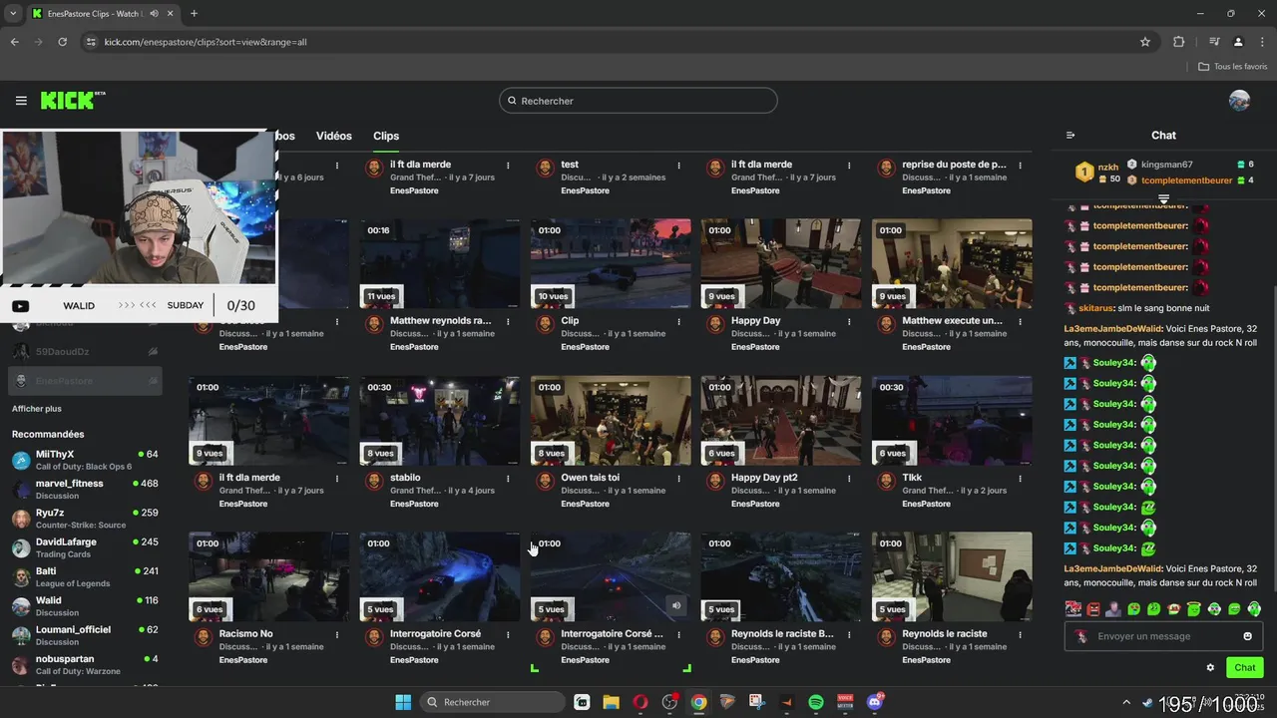Send message with the green Chat button
This screenshot has width=1277, height=718.
pyautogui.click(x=1244, y=668)
